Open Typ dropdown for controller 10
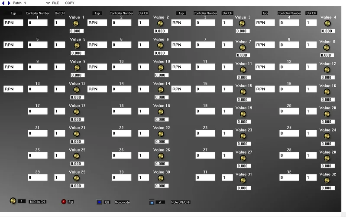346x217 pixels. point(97,67)
